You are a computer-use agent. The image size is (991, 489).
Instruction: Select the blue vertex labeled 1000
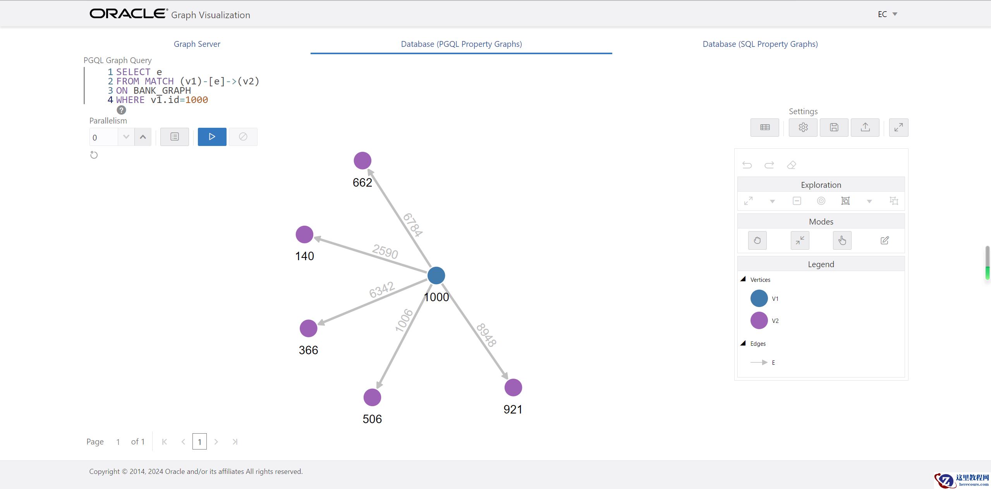tap(436, 276)
